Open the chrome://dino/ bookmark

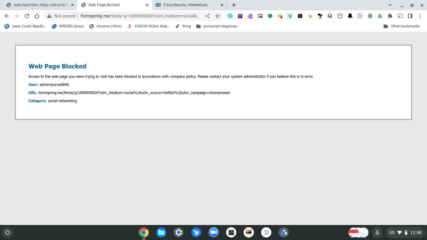point(106,26)
